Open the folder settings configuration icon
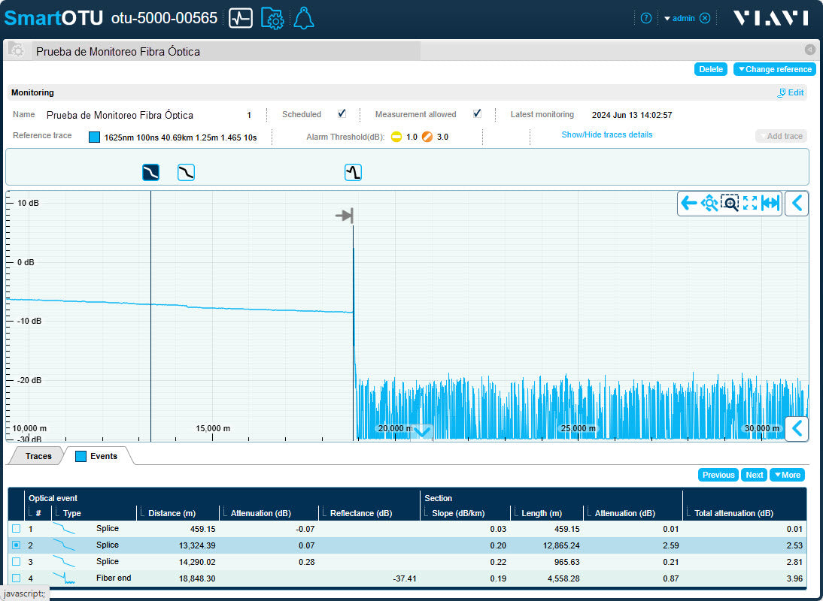The image size is (823, 601). click(x=272, y=18)
